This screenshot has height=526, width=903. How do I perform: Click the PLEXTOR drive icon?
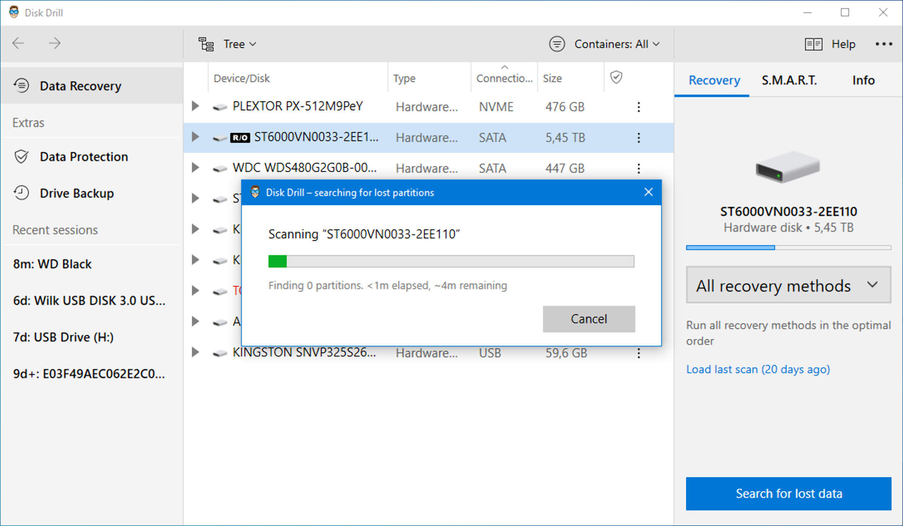220,107
